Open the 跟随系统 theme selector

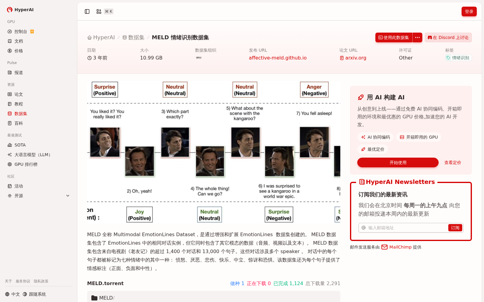(x=34, y=294)
